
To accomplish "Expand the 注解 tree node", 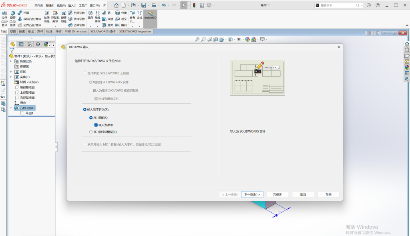I will tap(11, 72).
